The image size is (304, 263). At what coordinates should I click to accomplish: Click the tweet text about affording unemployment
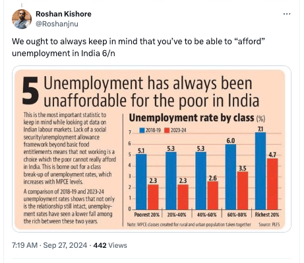pyautogui.click(x=138, y=48)
